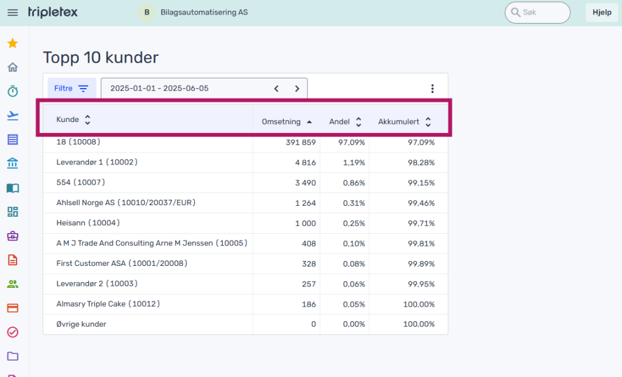The image size is (622, 377).
Task: Click A M J Trade And Consulting row
Action: 245,243
